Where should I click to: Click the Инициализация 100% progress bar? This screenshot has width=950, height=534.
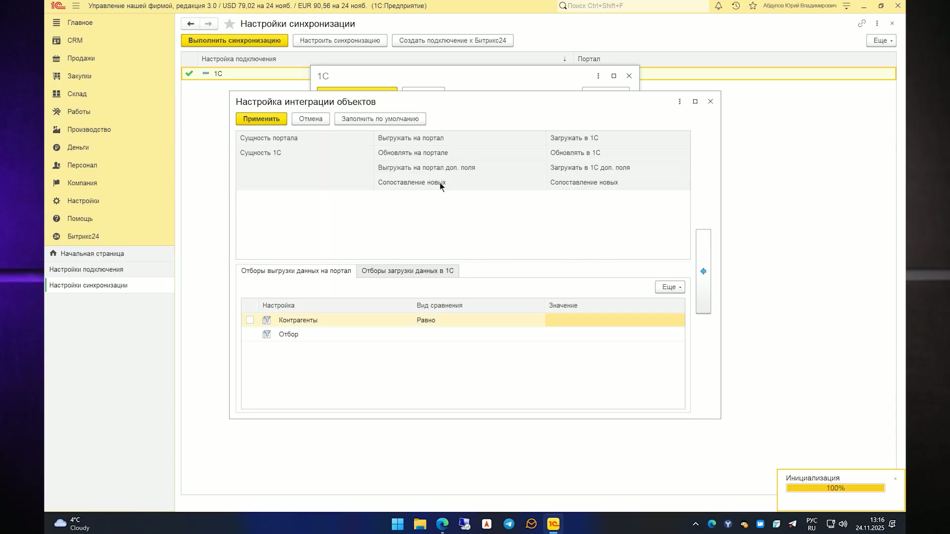(x=835, y=488)
